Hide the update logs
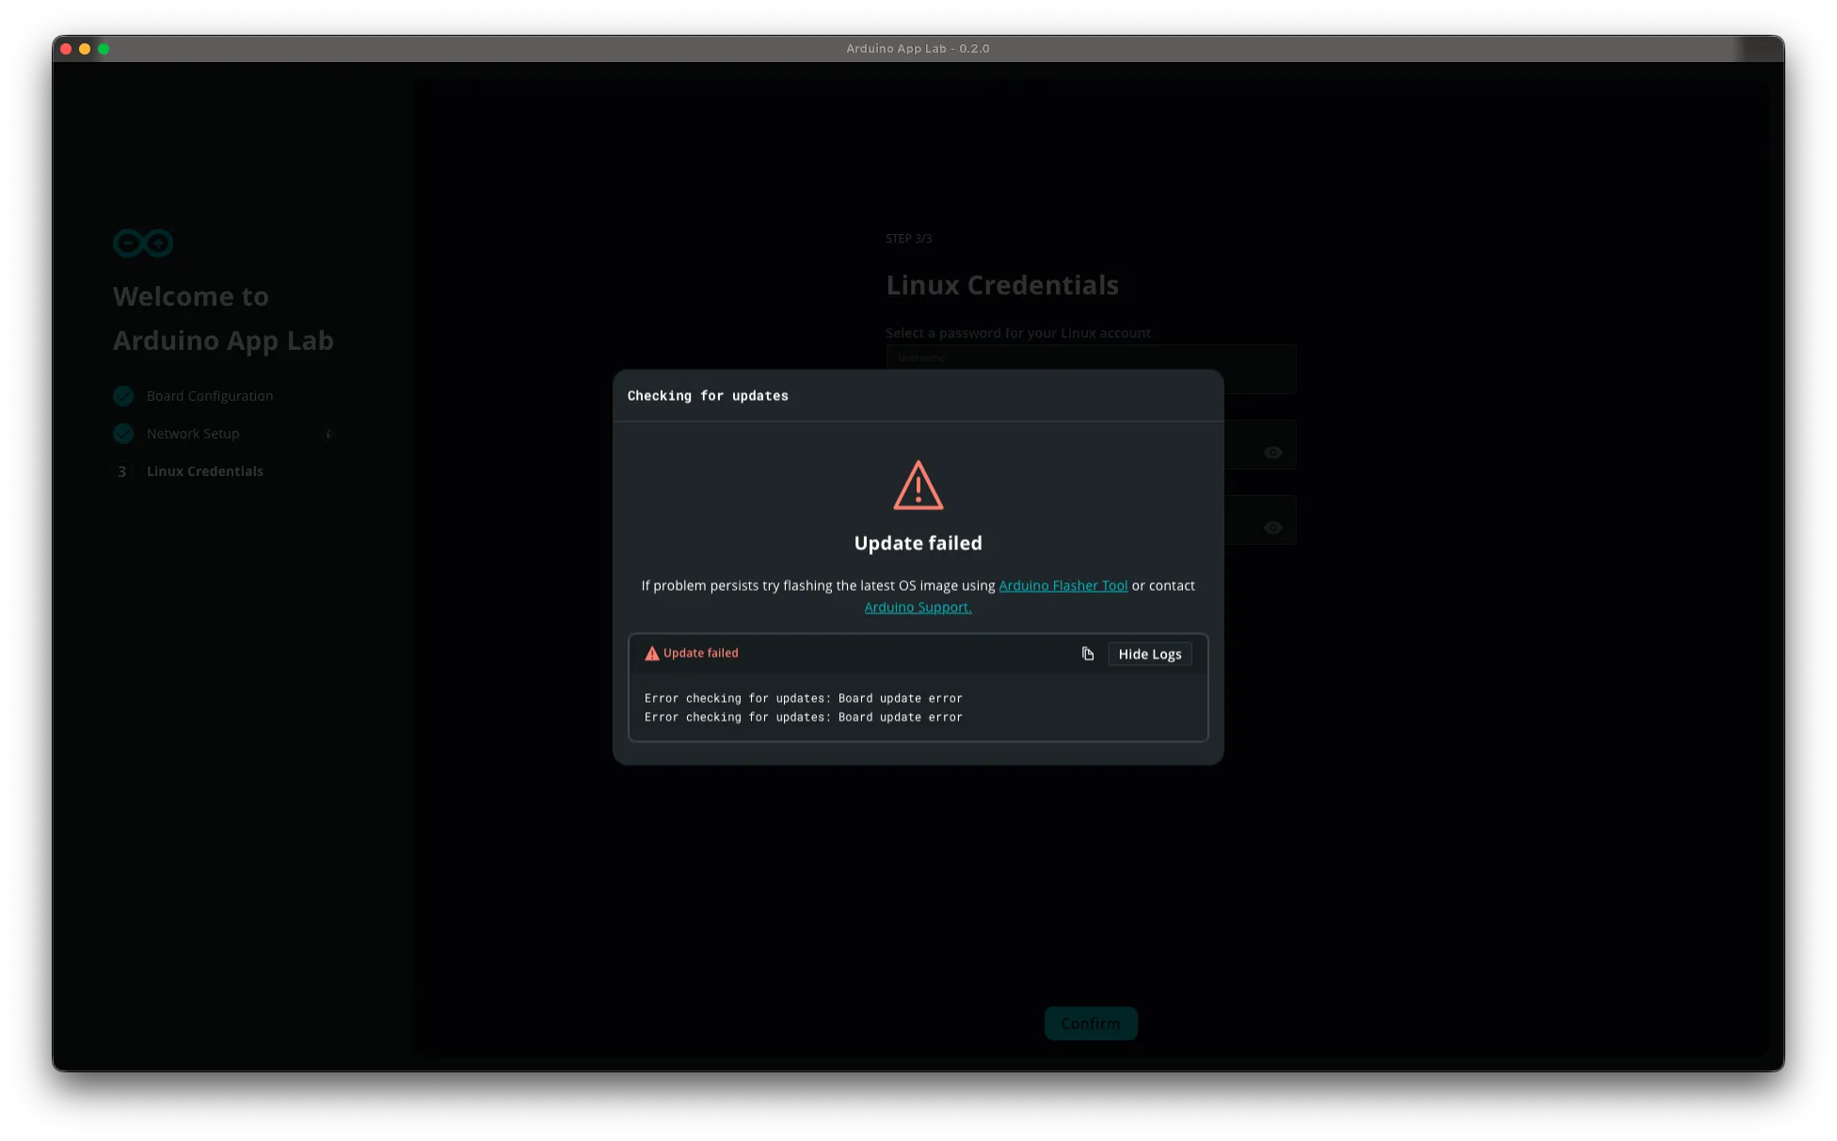This screenshot has width=1837, height=1141. (1149, 654)
